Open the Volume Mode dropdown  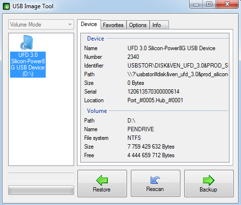pos(41,25)
